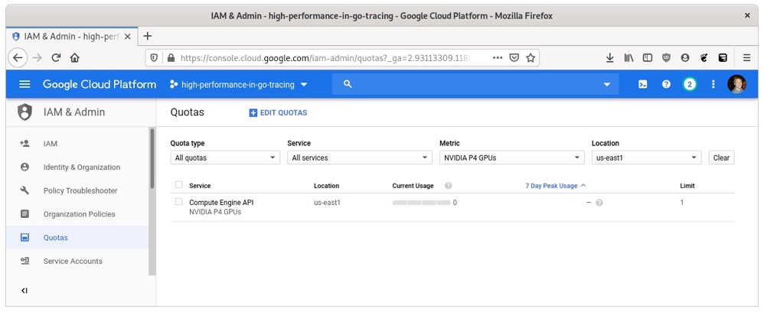
Task: Click the 7 Day Peak Usage row help icon
Action: [x=599, y=203]
